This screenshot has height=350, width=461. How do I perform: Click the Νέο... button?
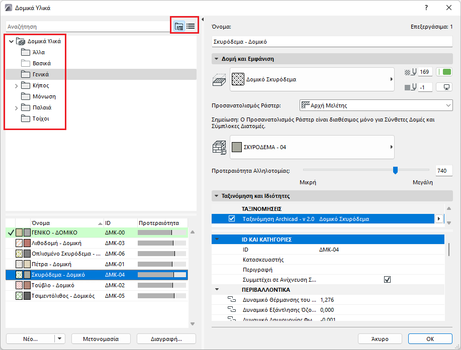(30, 338)
